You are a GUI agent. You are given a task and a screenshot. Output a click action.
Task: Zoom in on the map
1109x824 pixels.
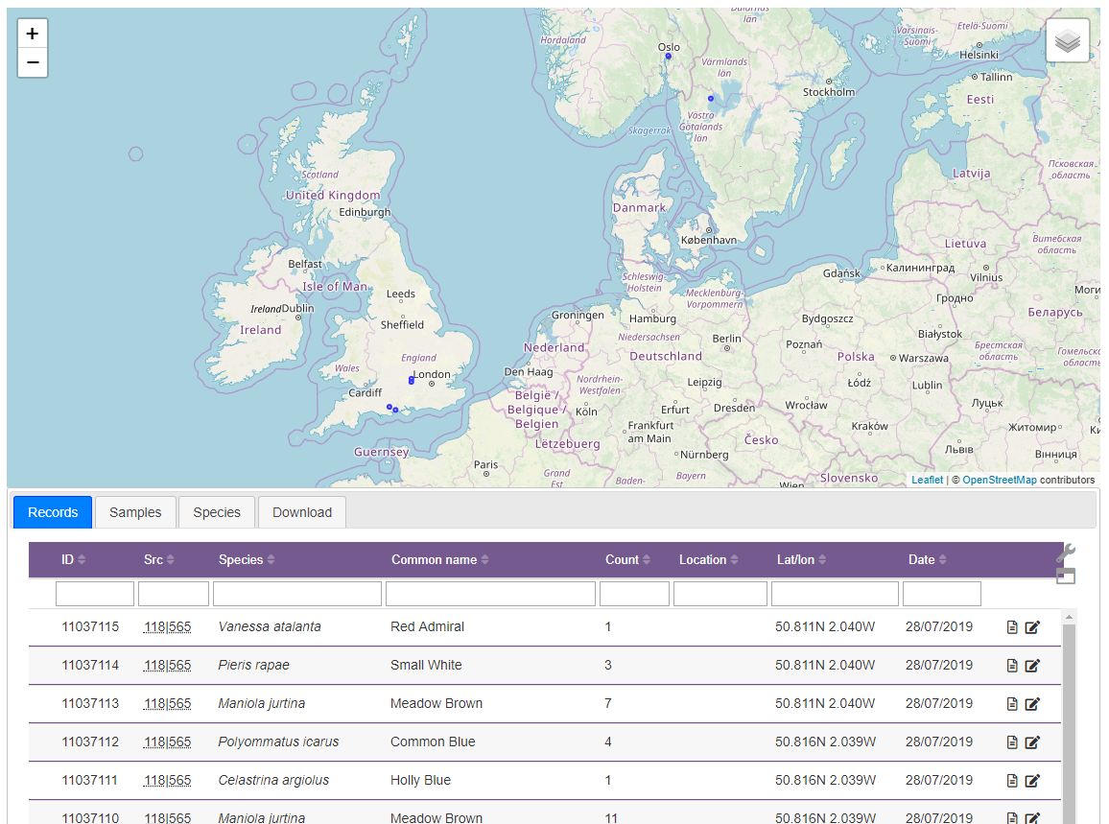(33, 34)
